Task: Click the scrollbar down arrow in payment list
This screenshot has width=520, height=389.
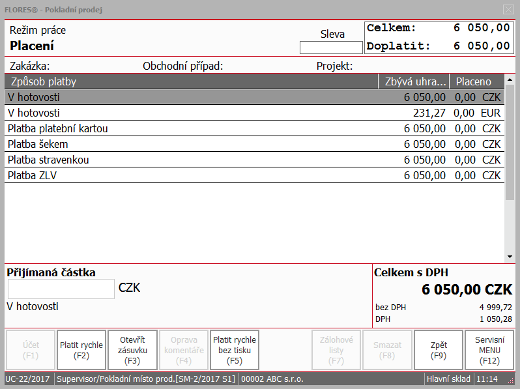Action: (x=510, y=257)
